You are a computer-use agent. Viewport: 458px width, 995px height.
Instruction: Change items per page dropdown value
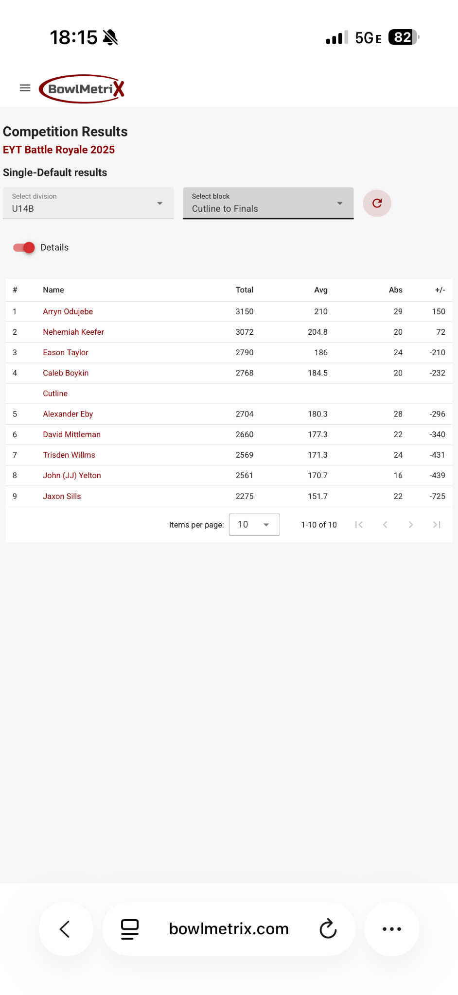[254, 525]
